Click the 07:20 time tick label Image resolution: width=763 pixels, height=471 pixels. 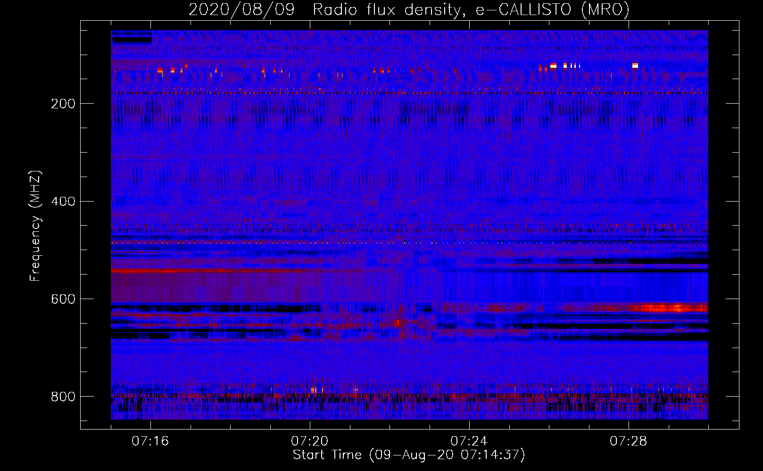pos(310,441)
